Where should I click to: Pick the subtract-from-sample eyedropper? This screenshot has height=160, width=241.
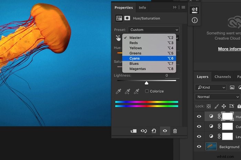point(136,91)
